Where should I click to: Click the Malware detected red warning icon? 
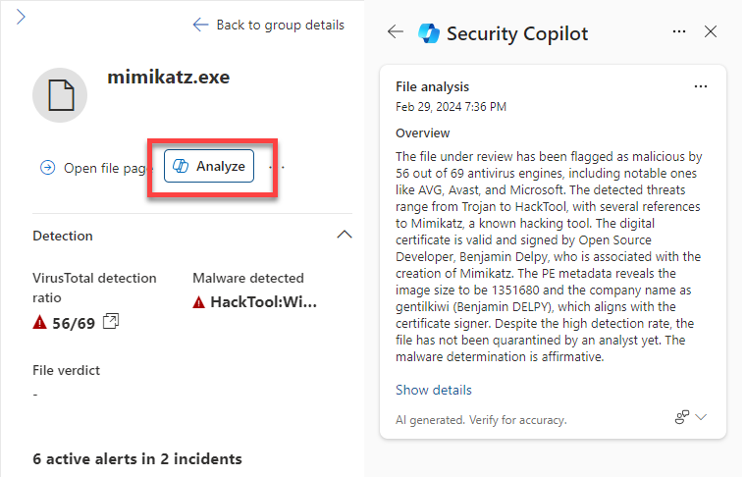pos(198,302)
